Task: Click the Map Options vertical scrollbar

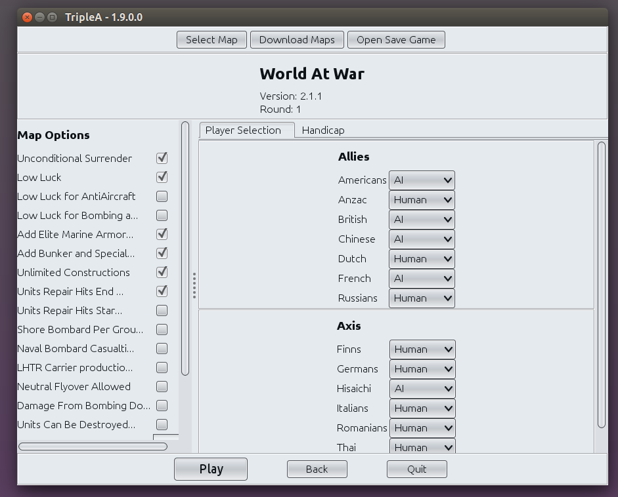Action: [185, 248]
